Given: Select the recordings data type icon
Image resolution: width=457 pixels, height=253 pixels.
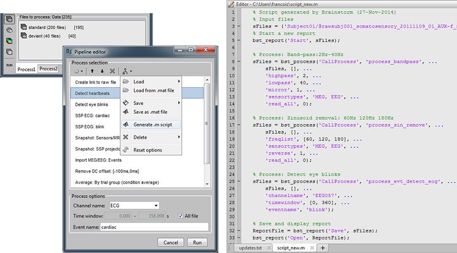Looking at the screenshot, I should click(x=9, y=20).
